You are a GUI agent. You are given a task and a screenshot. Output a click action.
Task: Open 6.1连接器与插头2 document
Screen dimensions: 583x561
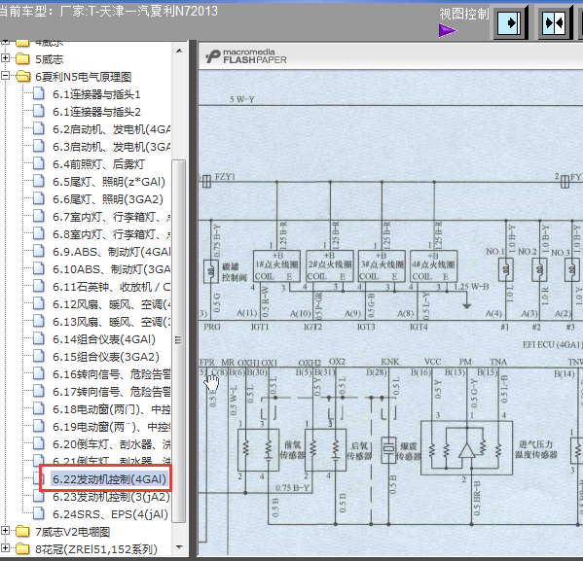[96, 112]
